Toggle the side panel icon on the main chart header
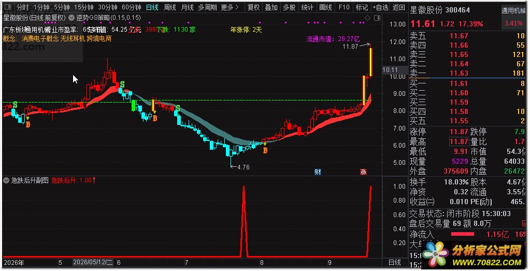This screenshot has width=530, height=271. point(377,18)
